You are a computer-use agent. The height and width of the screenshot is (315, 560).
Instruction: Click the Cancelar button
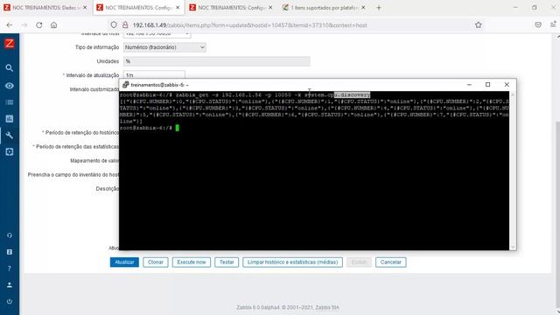(391, 262)
